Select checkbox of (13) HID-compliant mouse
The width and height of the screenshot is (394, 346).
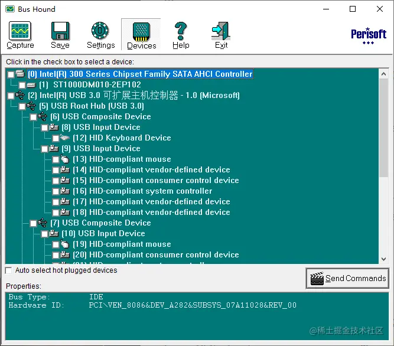(56, 159)
